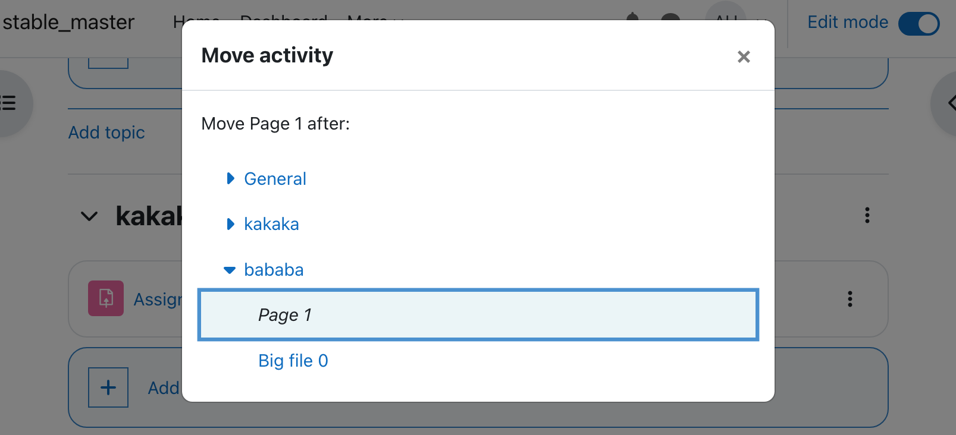Image resolution: width=956 pixels, height=435 pixels.
Task: Open the stable_master site home
Action: 68,22
